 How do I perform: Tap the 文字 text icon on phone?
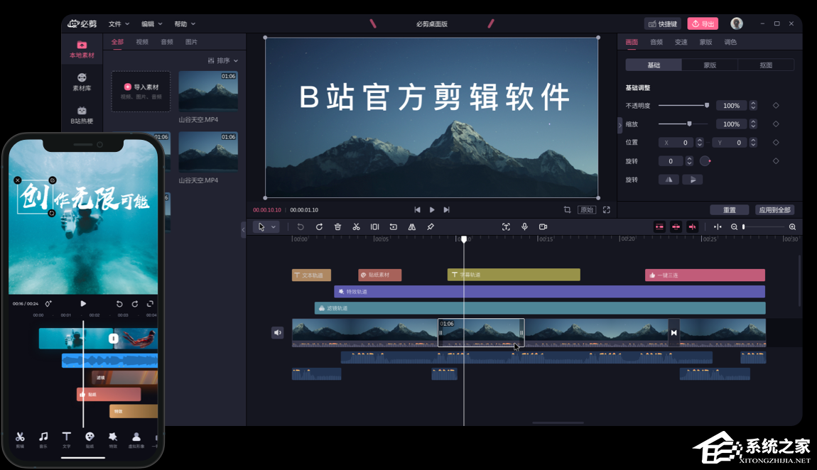click(x=67, y=439)
